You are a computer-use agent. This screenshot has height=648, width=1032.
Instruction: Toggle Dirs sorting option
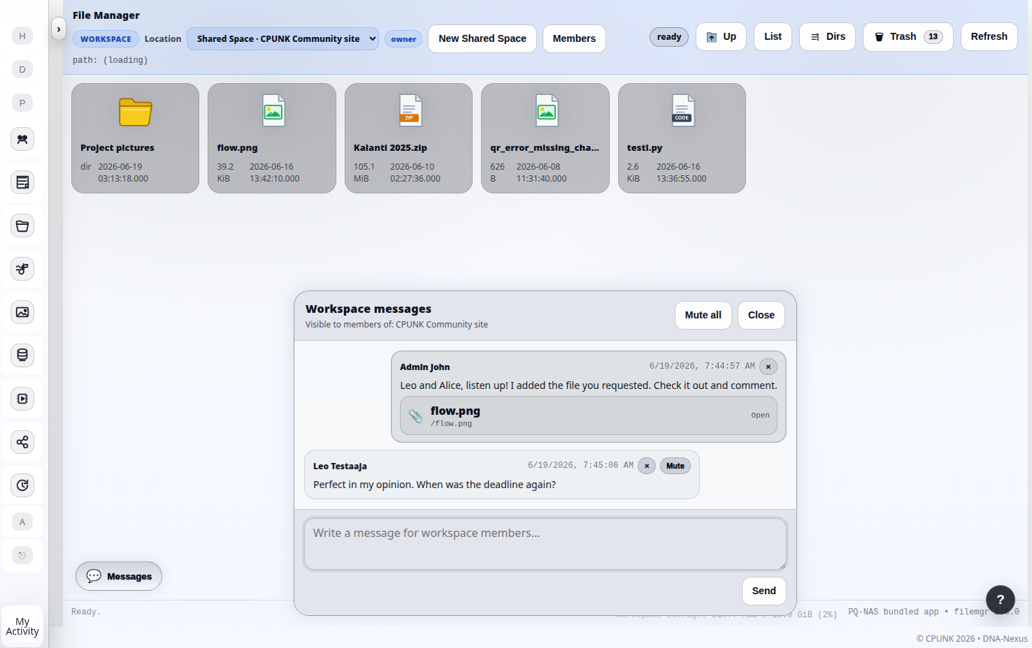[827, 37]
